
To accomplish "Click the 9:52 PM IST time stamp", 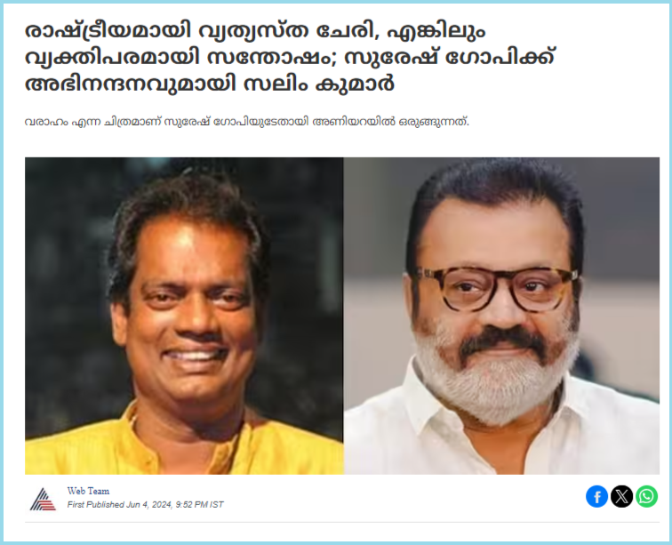I will point(200,505).
